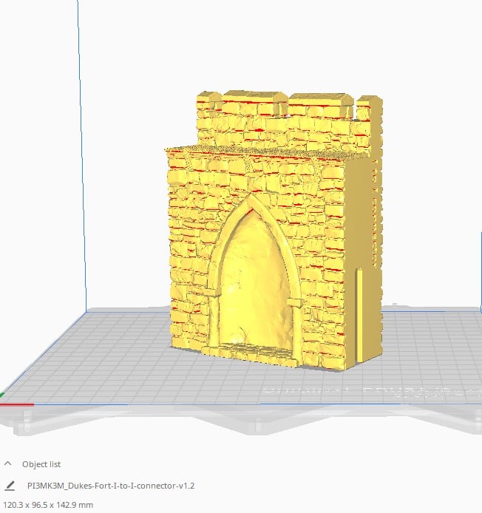Click the Object list header label
This screenshot has height=513, width=482.
[x=41, y=464]
